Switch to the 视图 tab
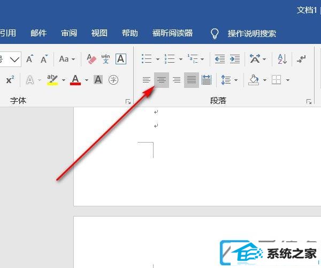This screenshot has height=268, width=321. (x=100, y=33)
